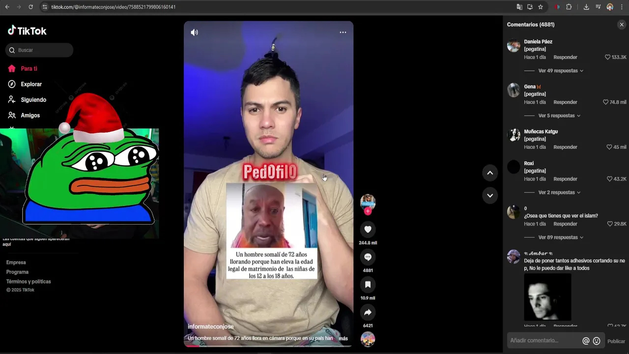Insert mention with the @ icon
The width and height of the screenshot is (629, 354).
(586, 341)
